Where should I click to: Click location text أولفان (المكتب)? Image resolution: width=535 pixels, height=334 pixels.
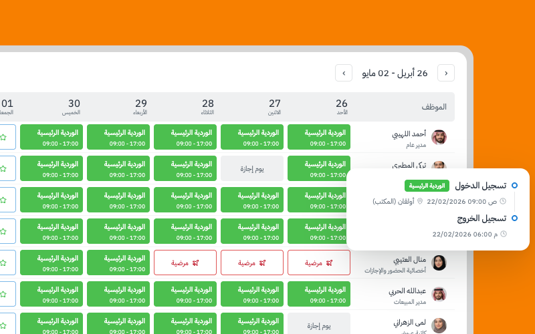pyautogui.click(x=393, y=202)
